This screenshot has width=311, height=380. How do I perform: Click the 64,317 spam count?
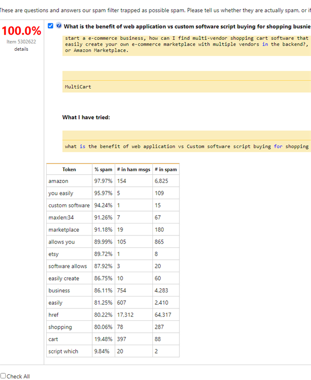163,315
